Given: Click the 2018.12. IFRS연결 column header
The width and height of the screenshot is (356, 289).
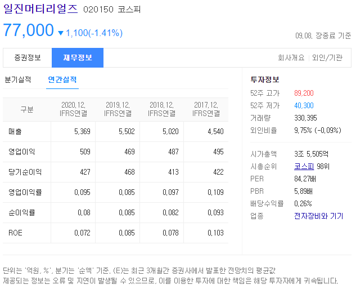Looking at the screenshot, I should [161, 109].
